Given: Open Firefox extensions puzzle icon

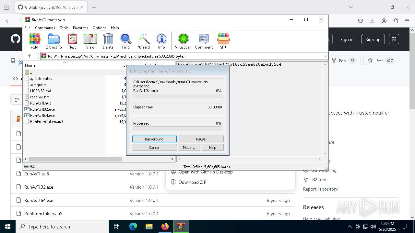Looking at the screenshot, I should [x=396, y=21].
